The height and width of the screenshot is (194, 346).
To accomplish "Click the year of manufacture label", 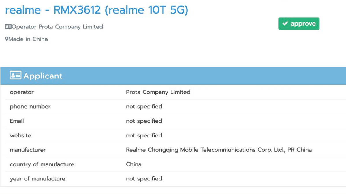I will (x=37, y=178).
